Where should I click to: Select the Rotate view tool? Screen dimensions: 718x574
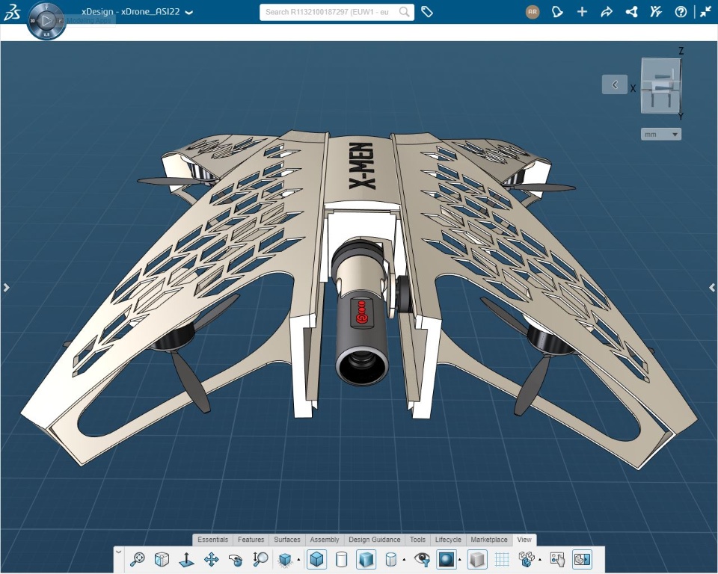(x=236, y=559)
